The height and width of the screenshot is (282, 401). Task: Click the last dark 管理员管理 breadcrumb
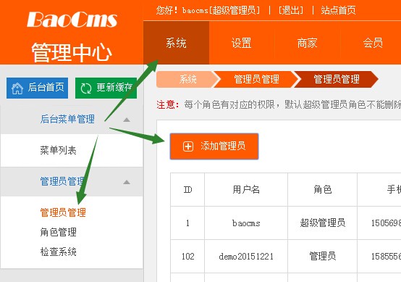click(337, 79)
